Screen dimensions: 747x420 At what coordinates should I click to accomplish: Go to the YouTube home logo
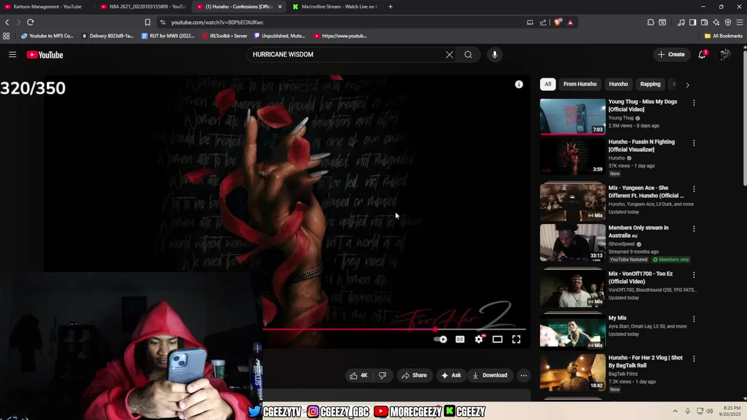(x=44, y=55)
